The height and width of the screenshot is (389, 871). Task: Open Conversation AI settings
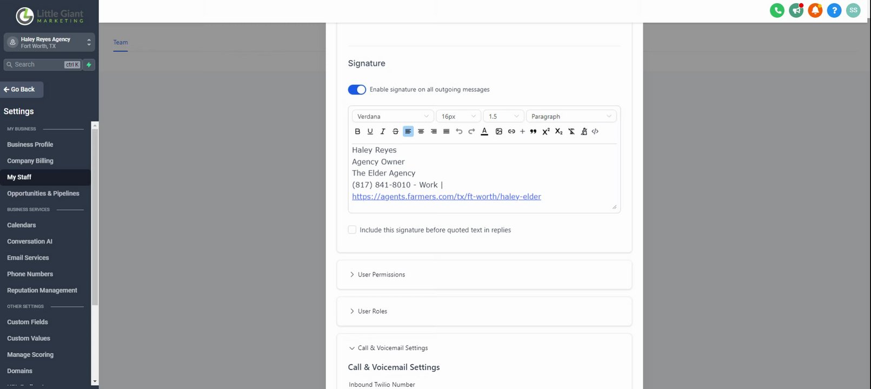(x=30, y=242)
